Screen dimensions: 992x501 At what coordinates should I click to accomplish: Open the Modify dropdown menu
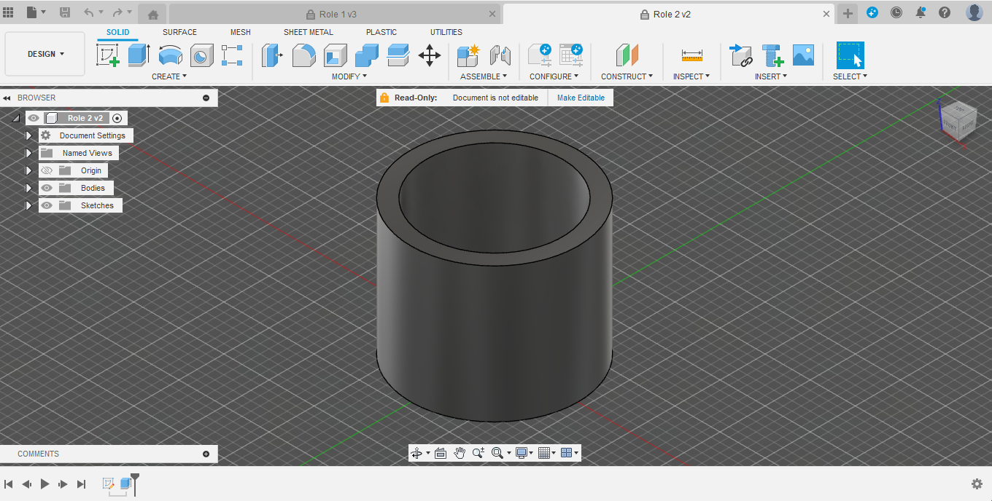pyautogui.click(x=348, y=76)
